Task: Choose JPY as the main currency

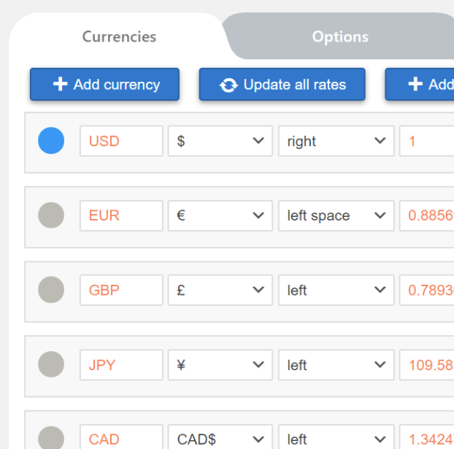Action: (x=51, y=364)
